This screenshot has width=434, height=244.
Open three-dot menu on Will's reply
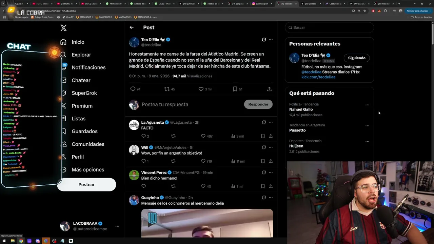coord(271,147)
